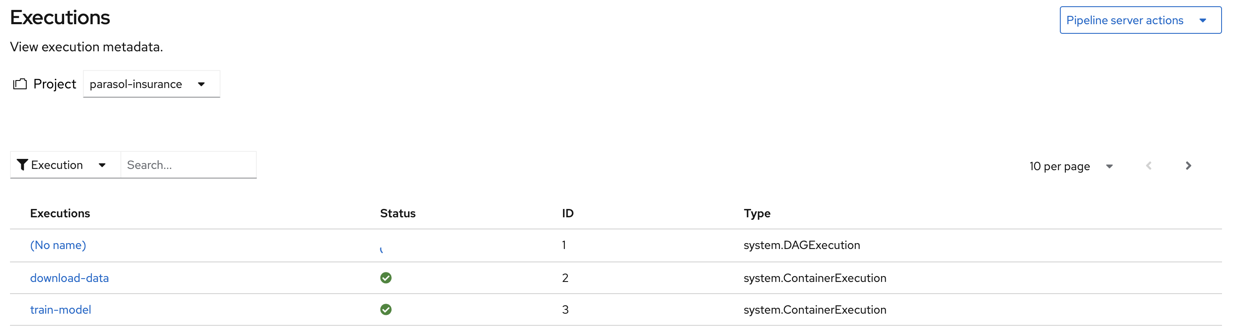1242x332 pixels.
Task: Click the Executions column header
Action: click(x=60, y=213)
